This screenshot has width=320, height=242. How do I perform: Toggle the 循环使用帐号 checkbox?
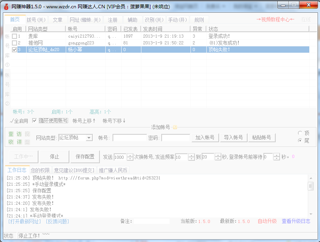click(x=35, y=121)
